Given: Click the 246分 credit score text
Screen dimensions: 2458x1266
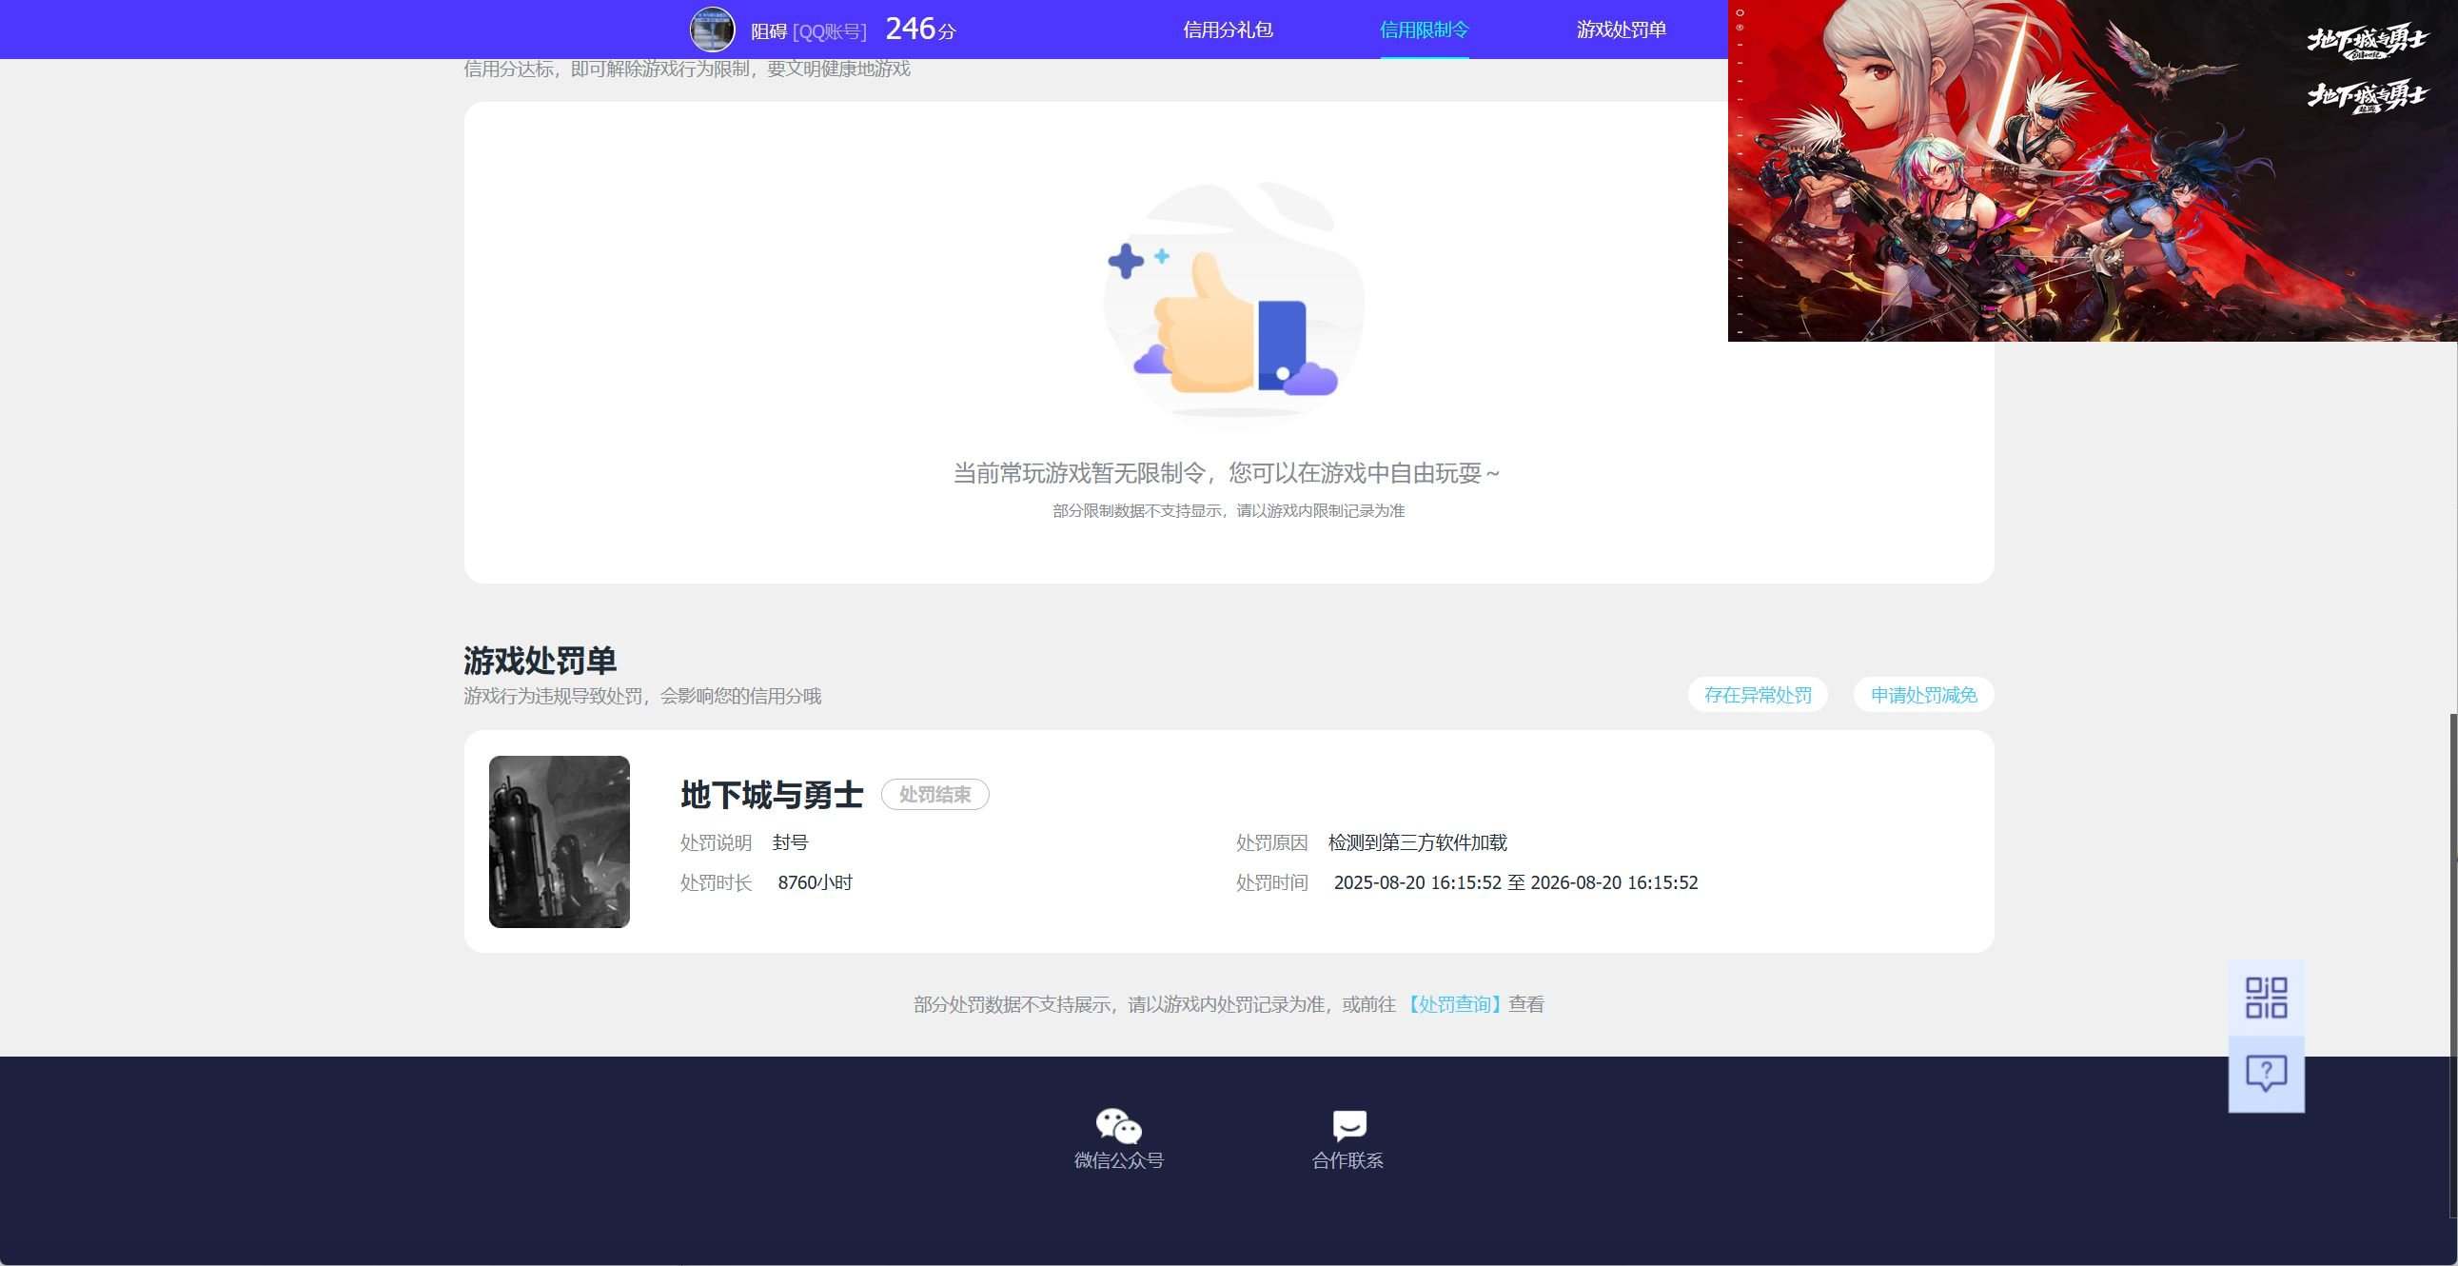Looking at the screenshot, I should (x=920, y=29).
